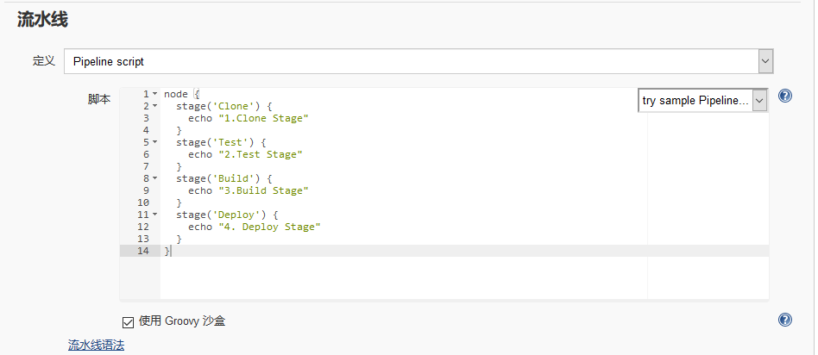The image size is (818, 355).
Task: Click the echo "4. Deploy Stage" code line
Action: 254,227
